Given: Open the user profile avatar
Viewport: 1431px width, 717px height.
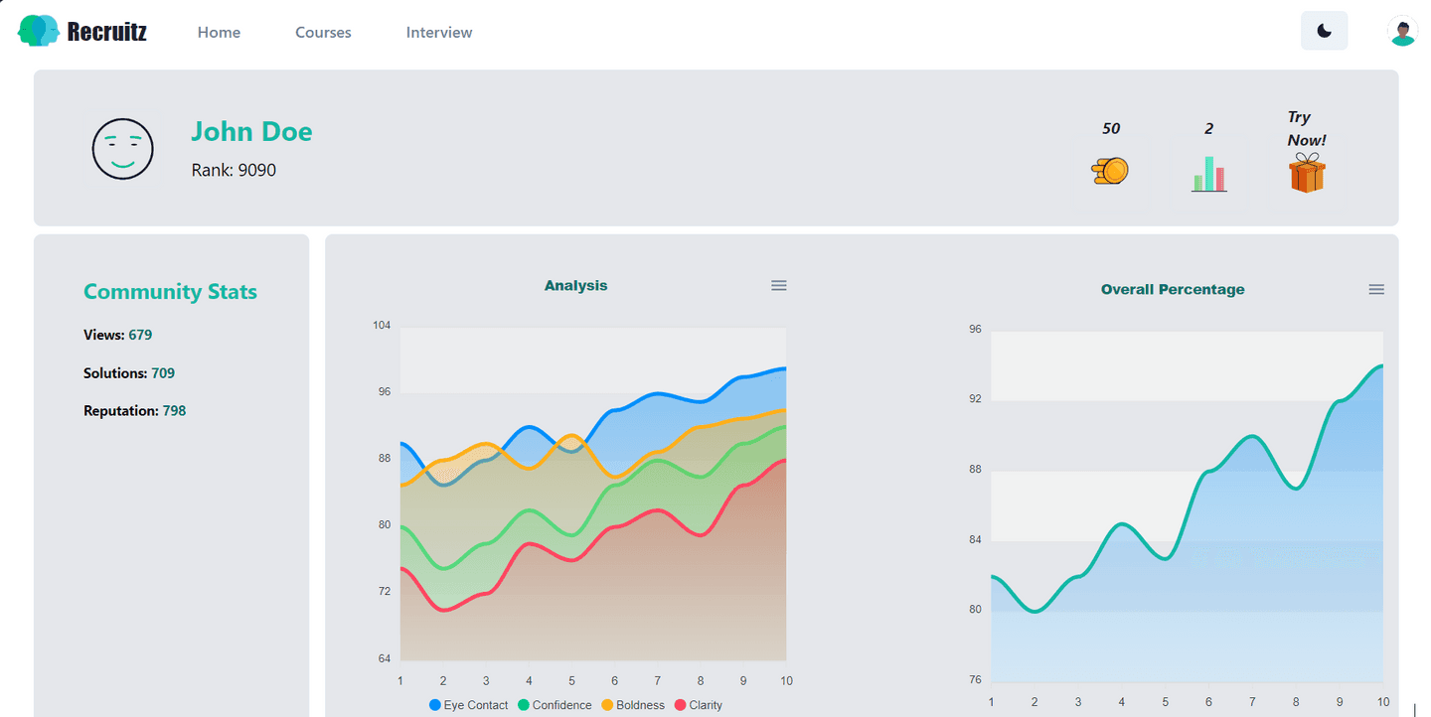Looking at the screenshot, I should click(x=1402, y=32).
